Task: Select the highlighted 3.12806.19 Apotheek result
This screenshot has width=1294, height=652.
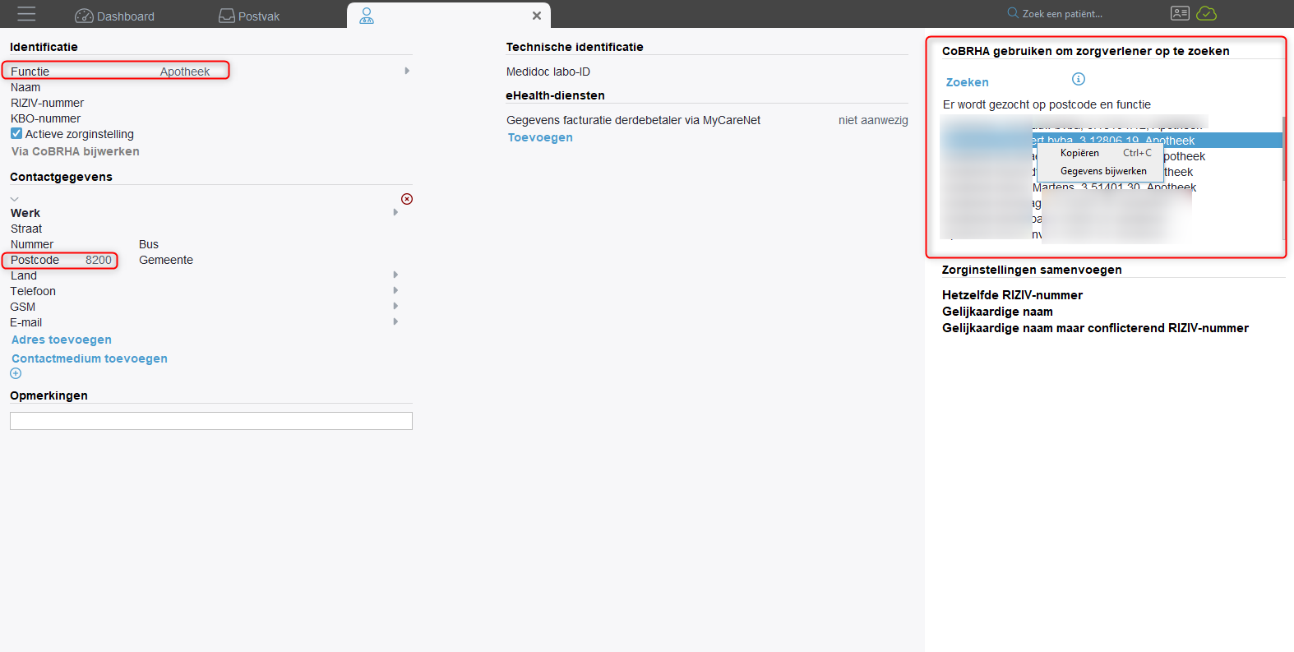Action: point(1111,141)
